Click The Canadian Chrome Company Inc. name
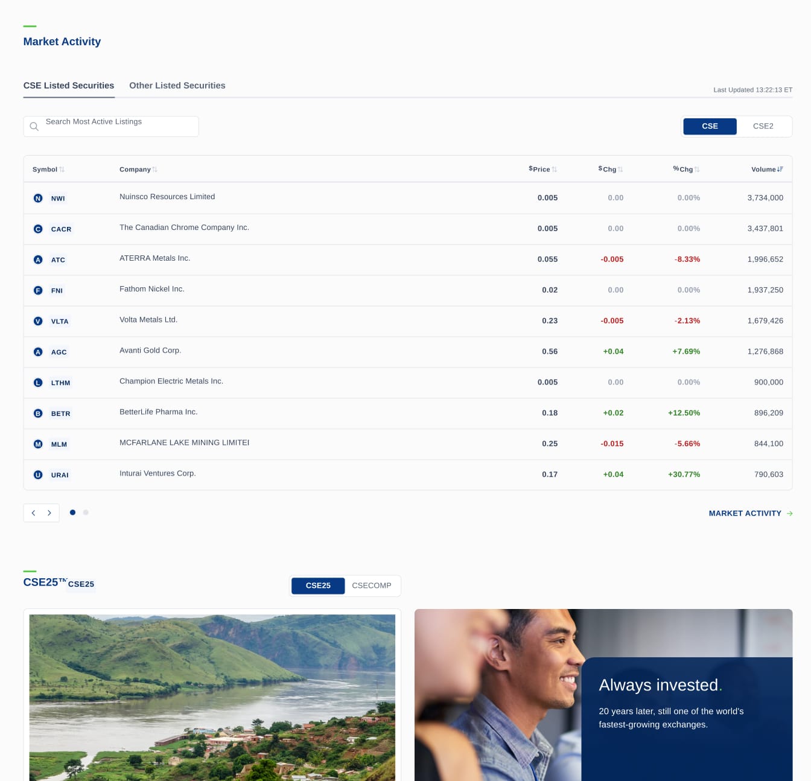The width and height of the screenshot is (811, 781). coord(184,228)
